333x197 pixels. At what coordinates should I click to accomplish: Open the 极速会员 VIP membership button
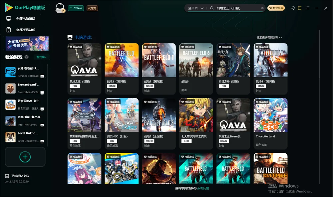pos(276,8)
